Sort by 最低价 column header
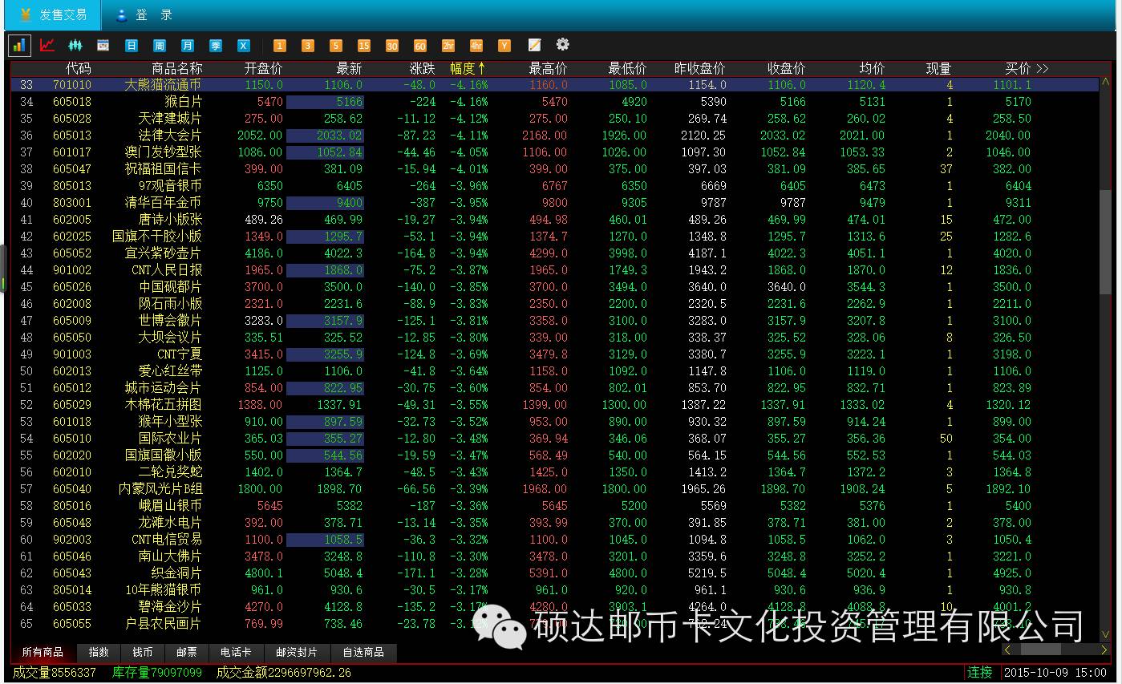This screenshot has height=684, width=1122. click(627, 69)
